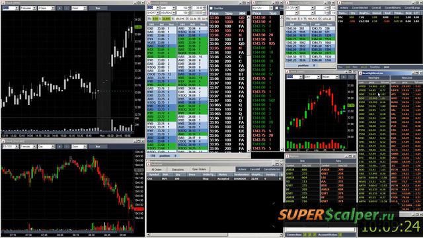Select CSX row in Positions table
Image resolution: width=423 pixels, height=238 pixels.
pyautogui.click(x=380, y=21)
